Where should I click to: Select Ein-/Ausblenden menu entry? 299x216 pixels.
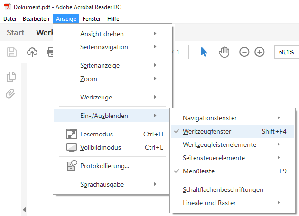(112, 116)
